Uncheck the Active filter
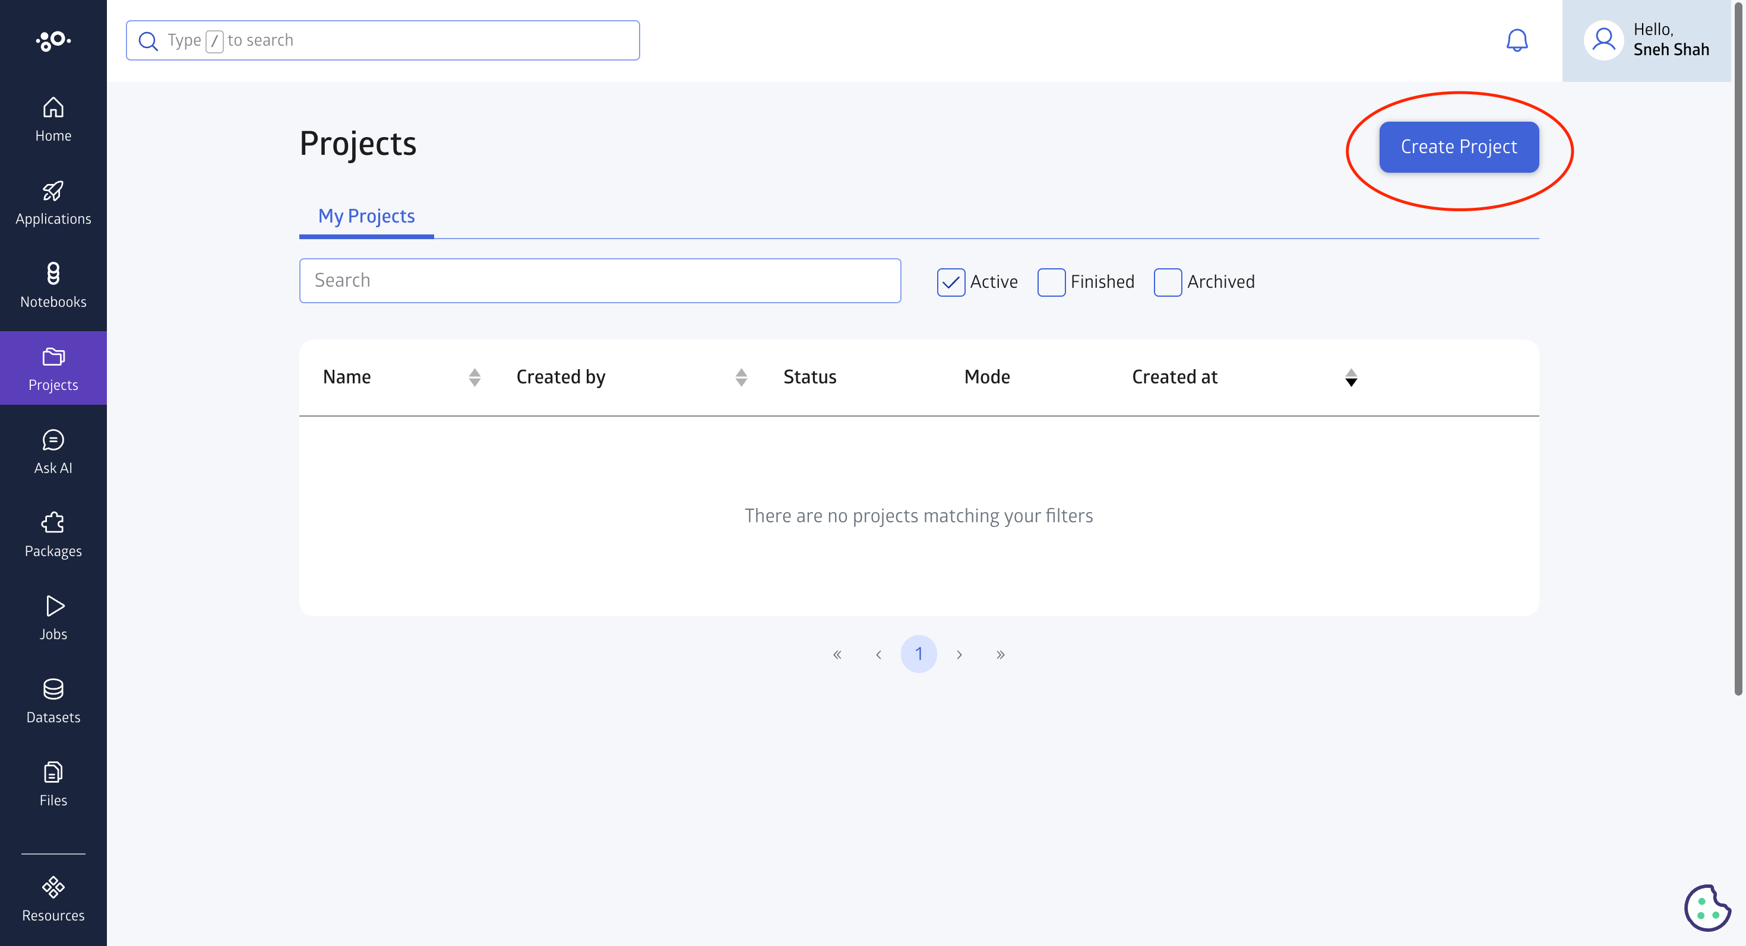Viewport: 1746px width, 946px height. point(951,282)
